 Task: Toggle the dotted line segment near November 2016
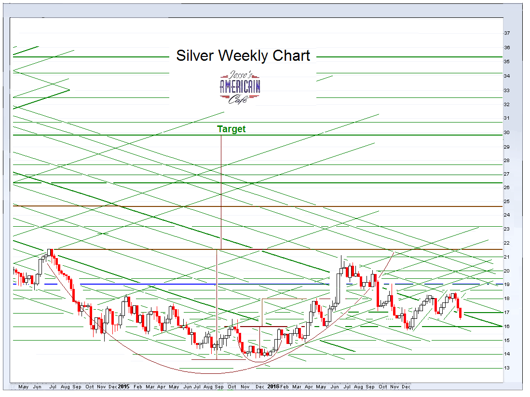coord(391,319)
